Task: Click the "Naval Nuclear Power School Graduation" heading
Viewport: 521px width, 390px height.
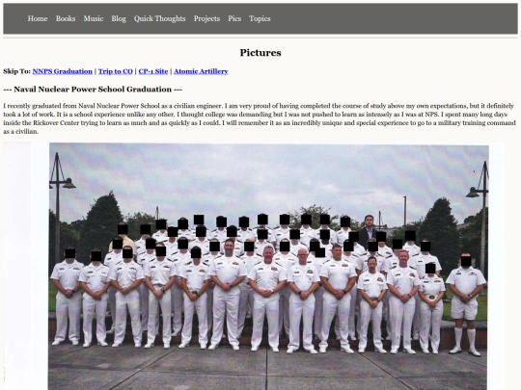Action: coord(93,90)
